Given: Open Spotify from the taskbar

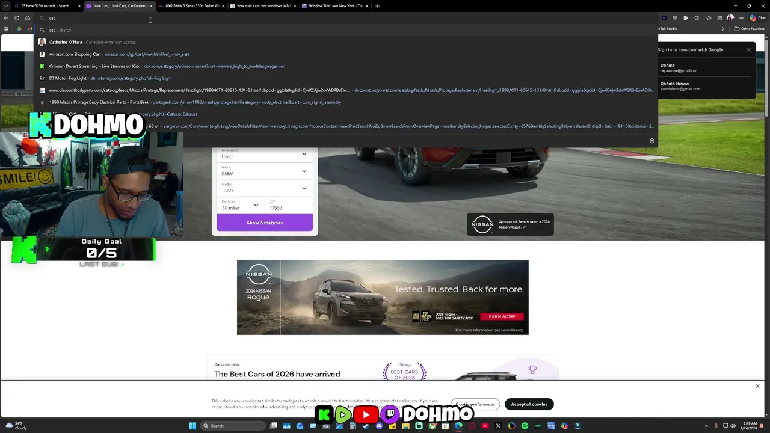Looking at the screenshot, I should [x=525, y=426].
